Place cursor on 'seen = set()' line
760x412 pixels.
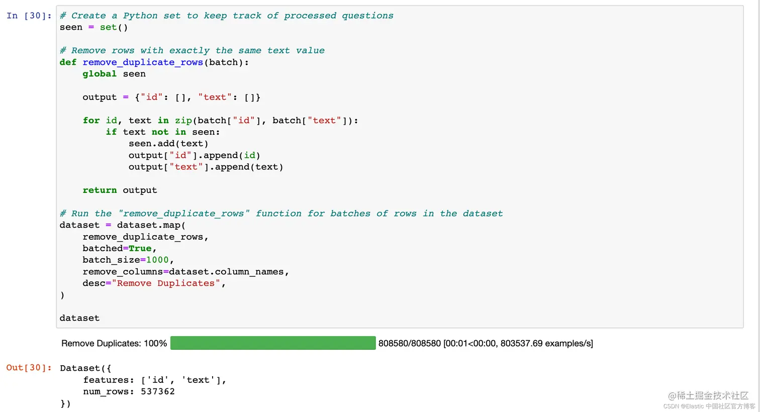[93, 27]
